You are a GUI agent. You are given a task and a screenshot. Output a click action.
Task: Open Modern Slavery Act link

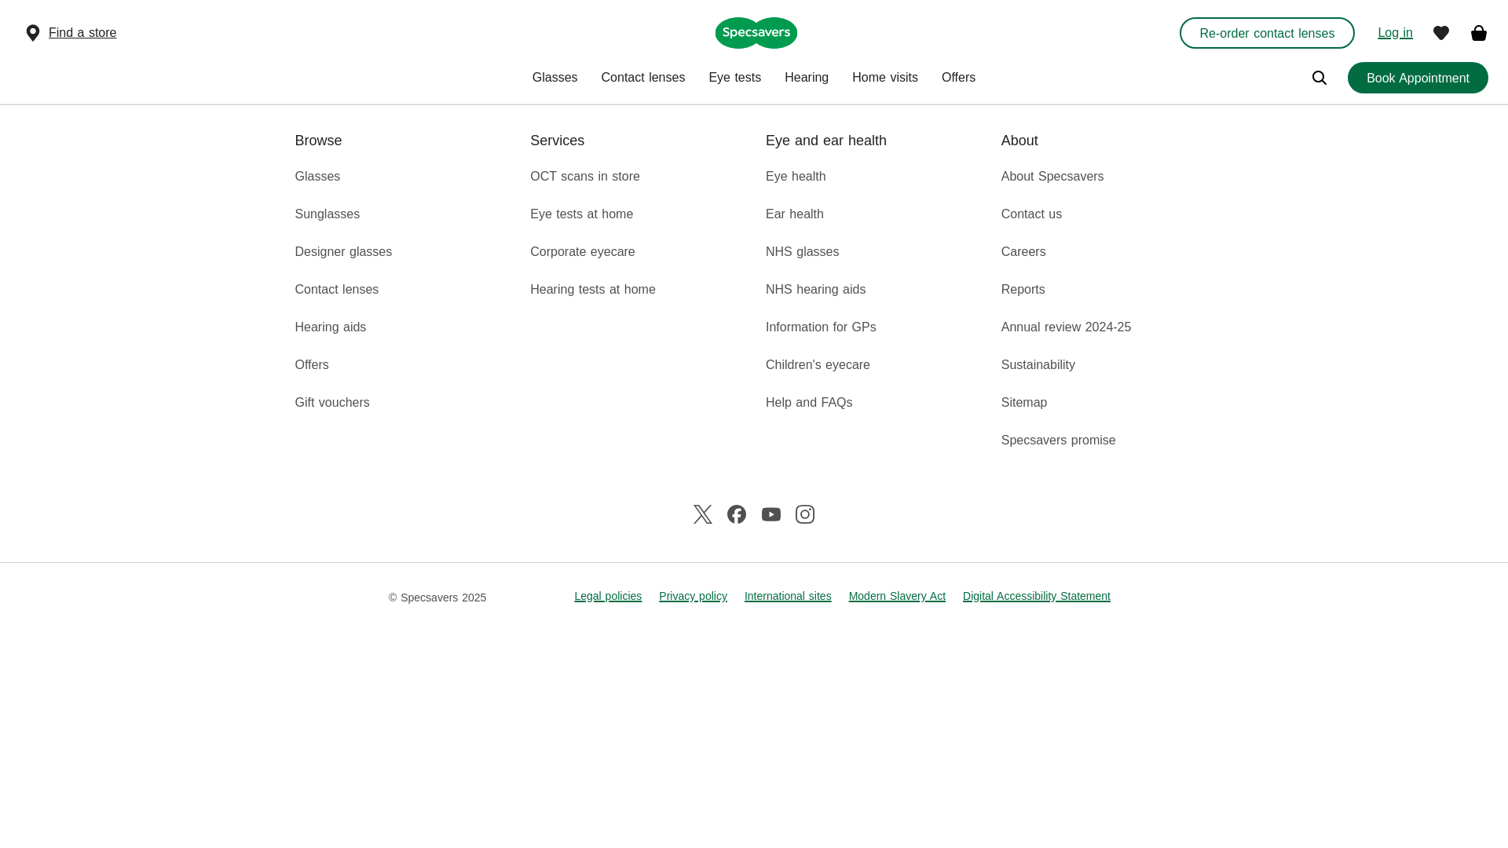896,597
